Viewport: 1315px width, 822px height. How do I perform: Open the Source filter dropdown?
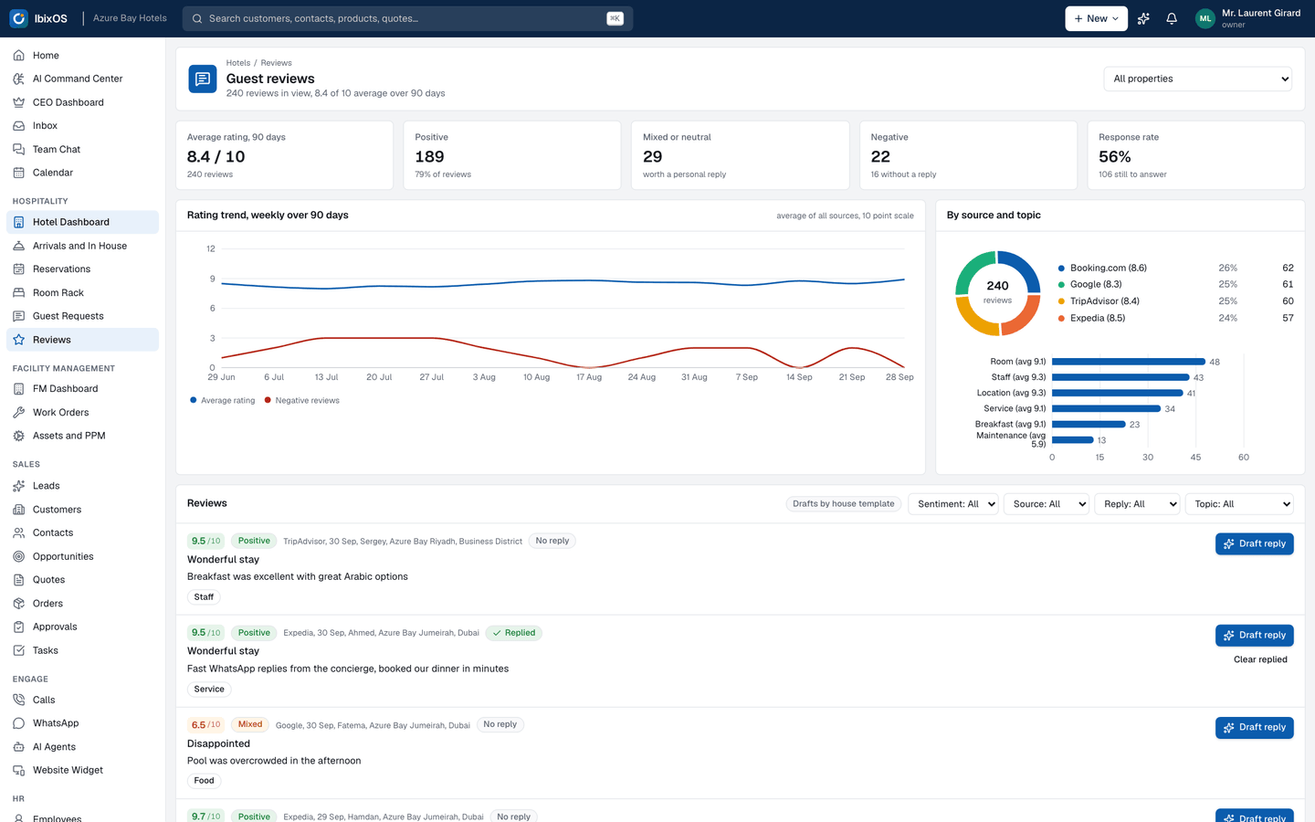[1047, 504]
